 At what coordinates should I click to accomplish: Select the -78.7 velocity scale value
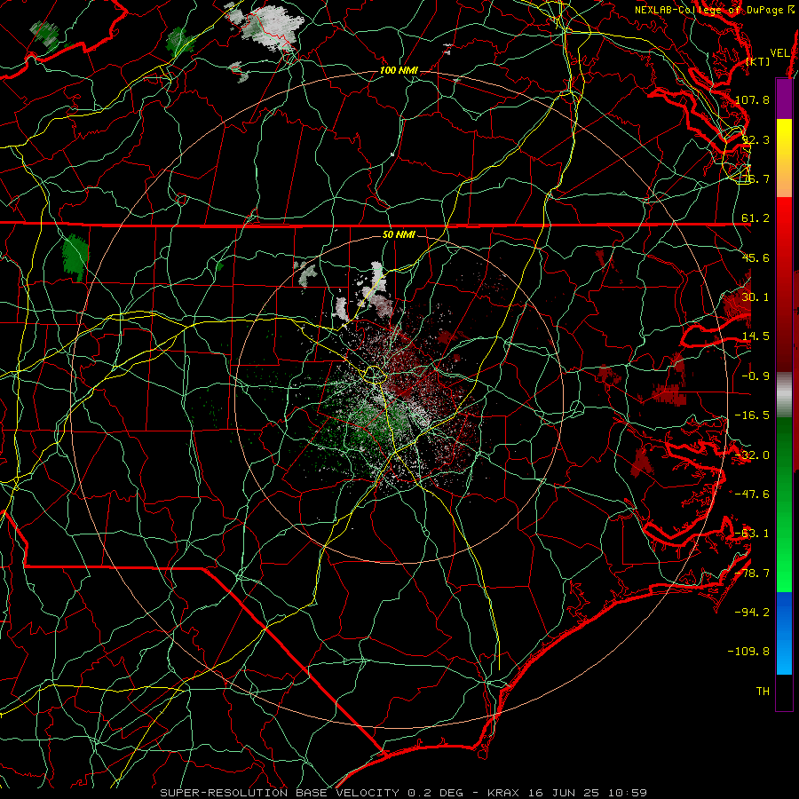pyautogui.click(x=752, y=574)
